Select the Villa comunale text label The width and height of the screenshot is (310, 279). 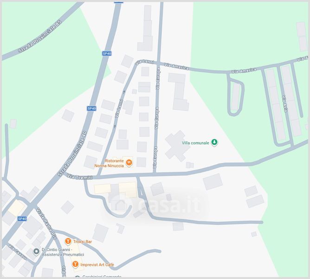tap(195, 143)
